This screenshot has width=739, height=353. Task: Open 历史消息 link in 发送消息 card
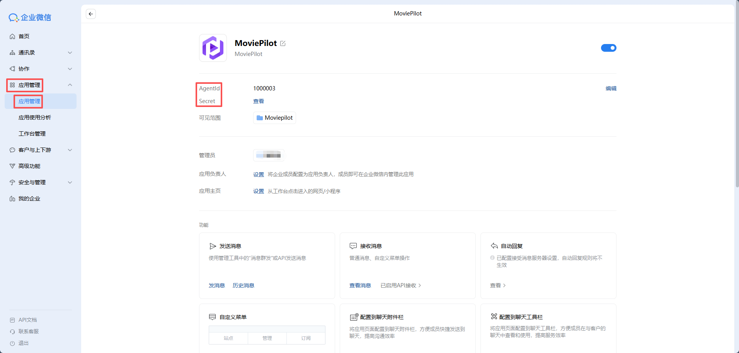pos(243,285)
